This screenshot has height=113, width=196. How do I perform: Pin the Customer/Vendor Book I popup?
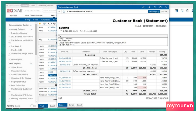click(x=149, y=7)
